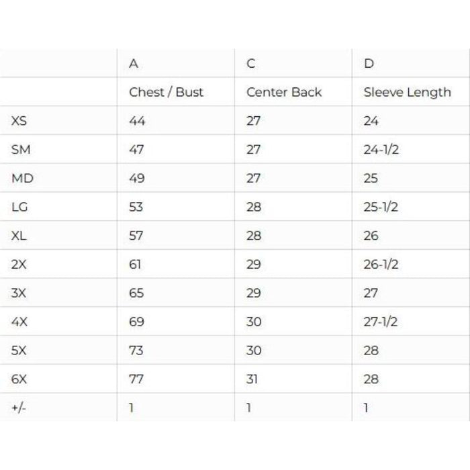This screenshot has height=470, width=470.
Task: Click chest value 44 for XS
Action: [137, 122]
